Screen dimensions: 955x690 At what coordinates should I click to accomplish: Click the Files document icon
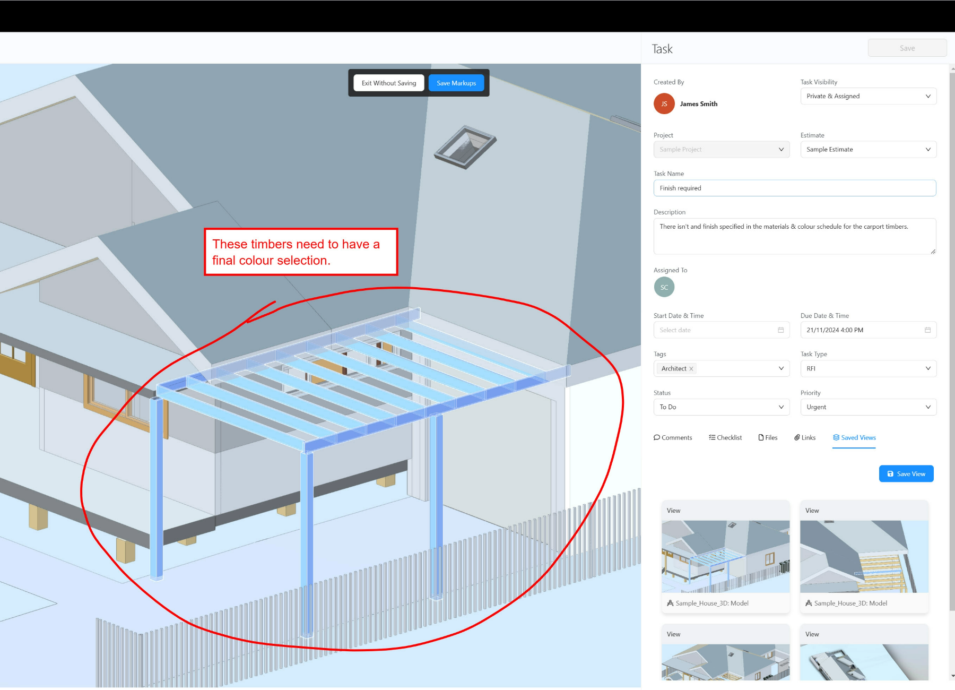point(761,437)
